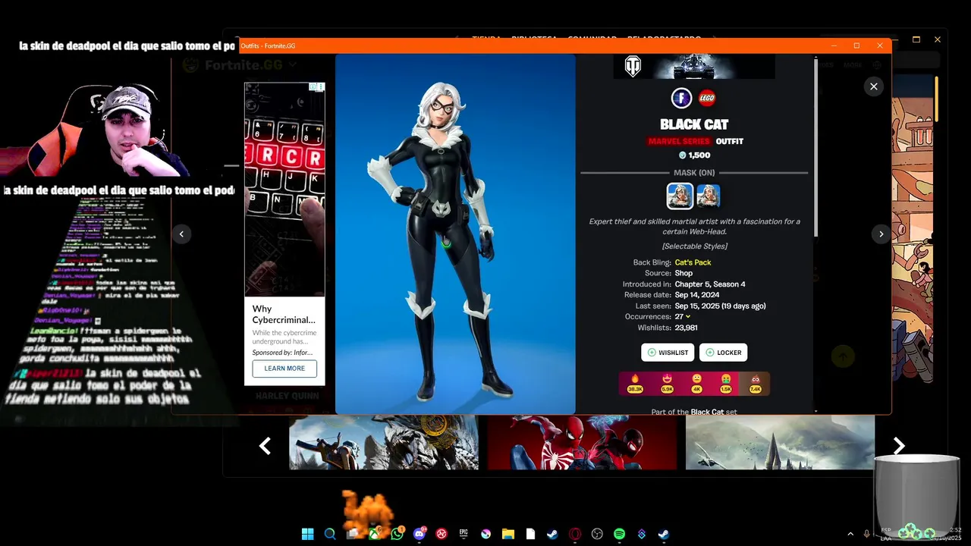Click the scroll-down arrow of details panel
Image resolution: width=971 pixels, height=546 pixels.
816,411
